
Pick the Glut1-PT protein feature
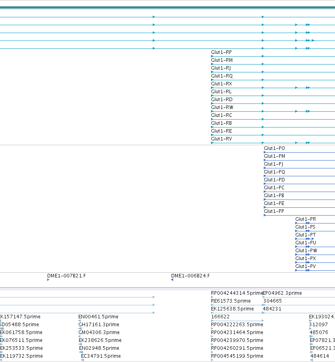click(305, 235)
